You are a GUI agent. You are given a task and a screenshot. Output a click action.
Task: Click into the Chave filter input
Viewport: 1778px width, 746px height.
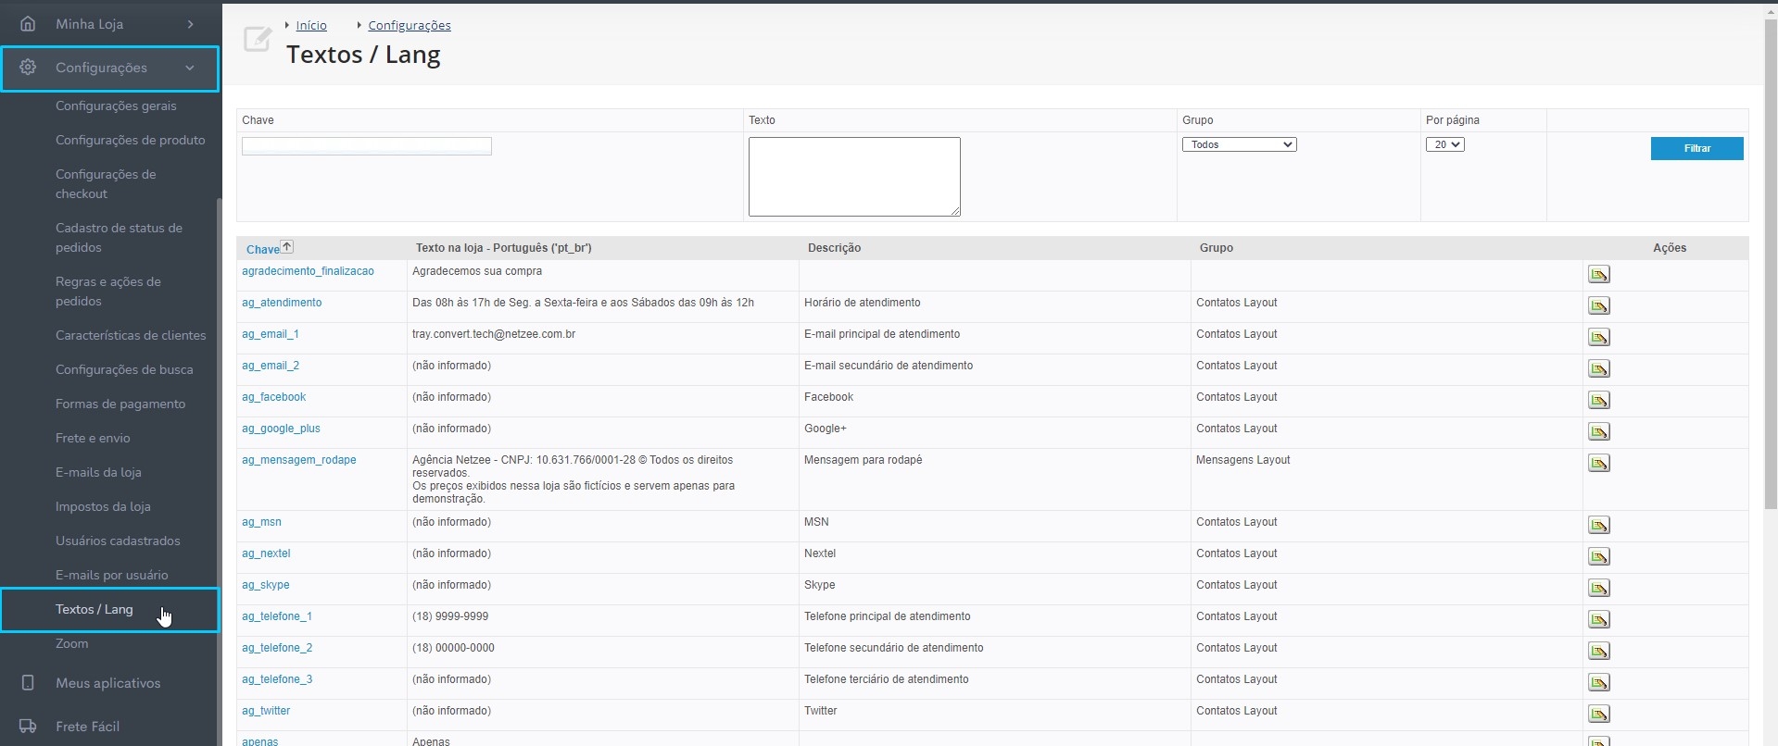click(x=366, y=146)
